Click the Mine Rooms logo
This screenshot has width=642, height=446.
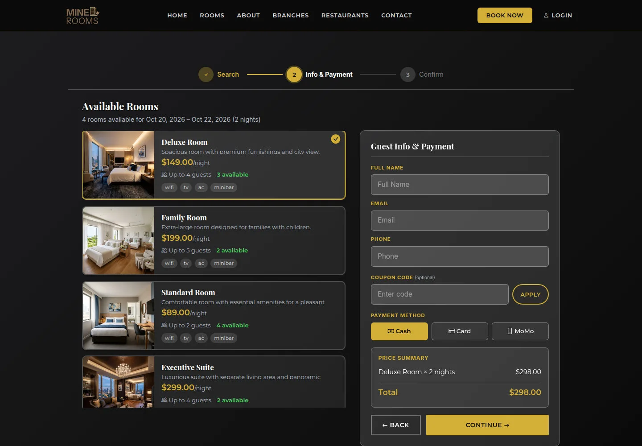(82, 16)
